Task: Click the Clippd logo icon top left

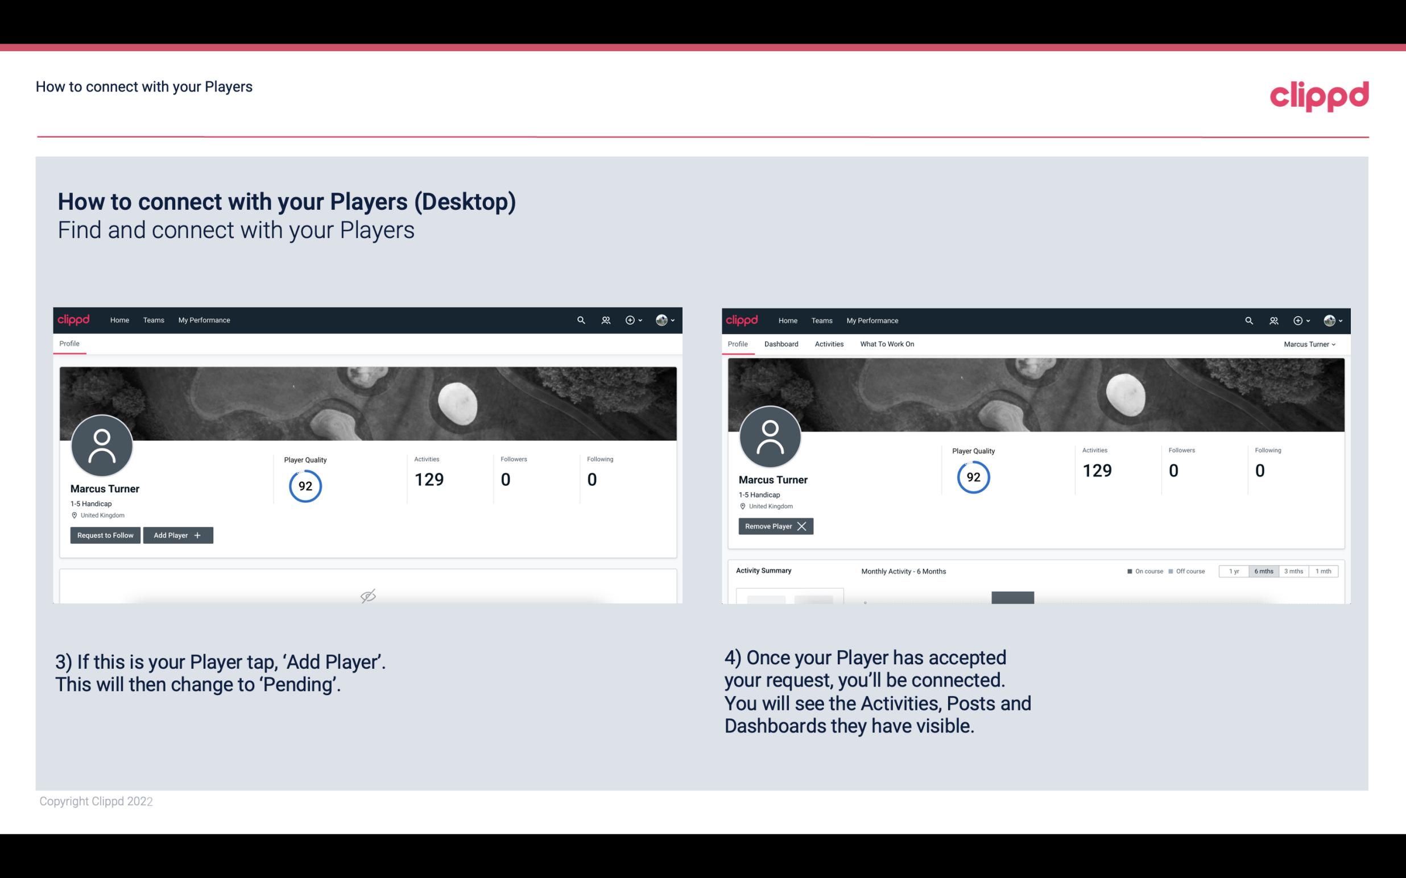Action: point(74,319)
